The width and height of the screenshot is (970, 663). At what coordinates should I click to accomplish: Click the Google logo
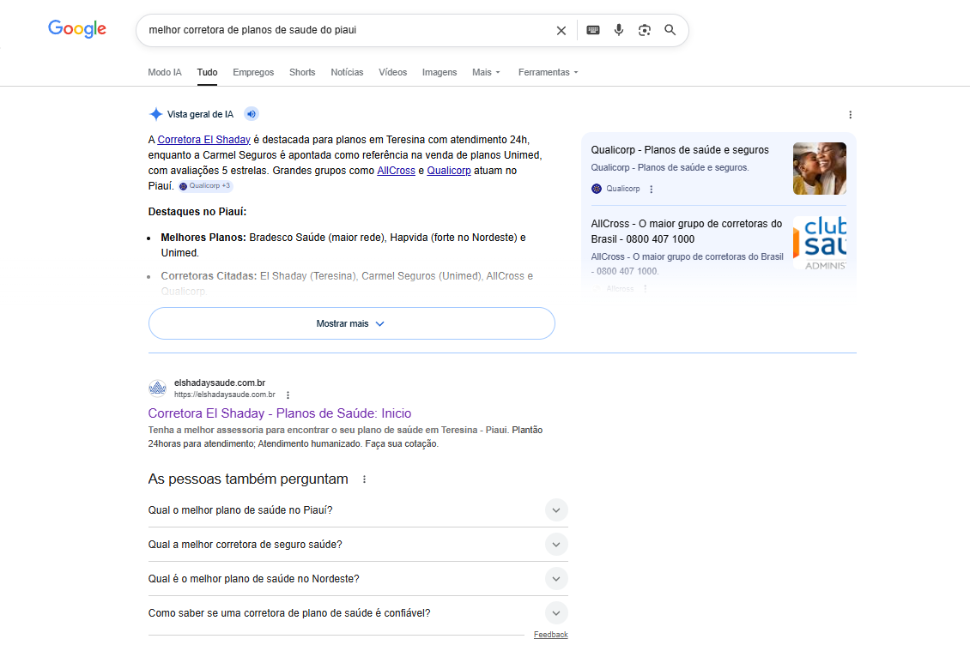[77, 29]
